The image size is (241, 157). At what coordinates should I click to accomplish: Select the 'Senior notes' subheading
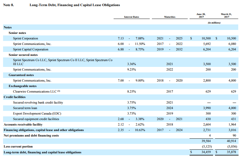click(x=17, y=33)
